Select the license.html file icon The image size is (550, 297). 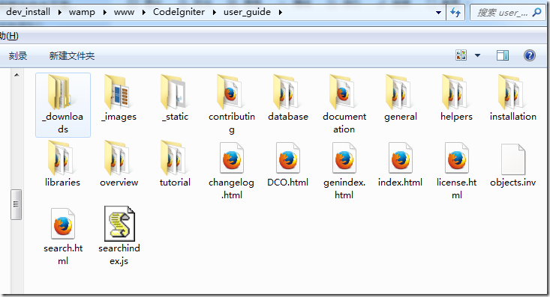[457, 158]
